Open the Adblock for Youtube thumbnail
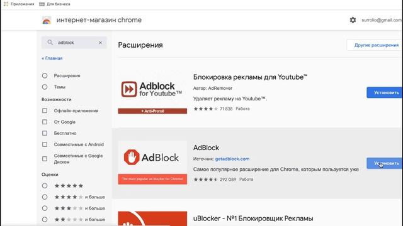The width and height of the screenshot is (403, 226). 152,93
